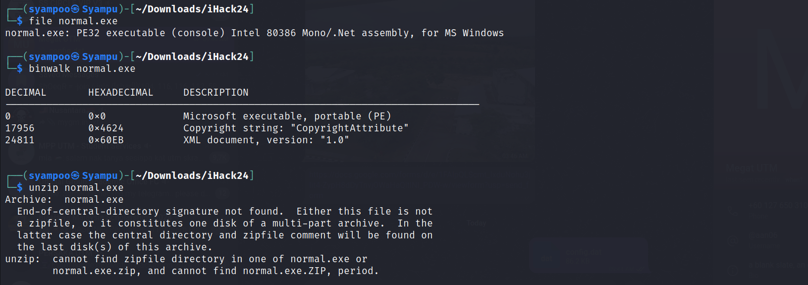Click the Kali symbol in the prompt above 'file normal.exe'
Screen dimensions: 808x285
pos(75,9)
